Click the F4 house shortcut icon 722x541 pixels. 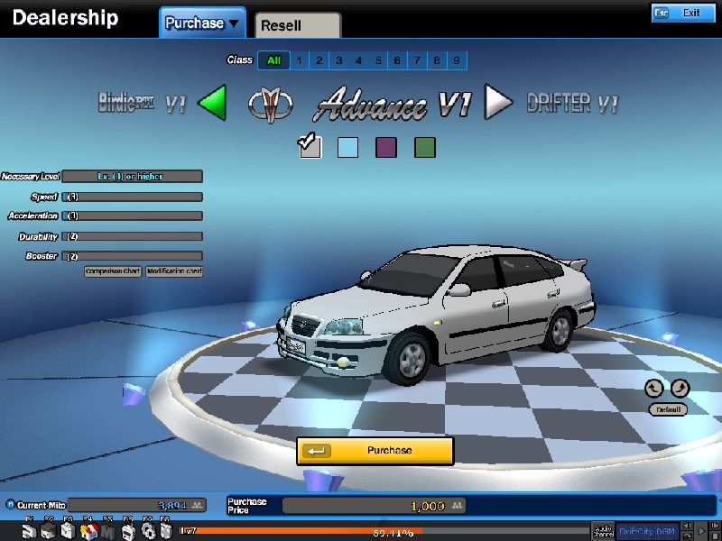88,531
